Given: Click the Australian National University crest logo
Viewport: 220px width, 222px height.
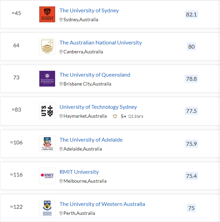Looking at the screenshot, I should coord(47,47).
